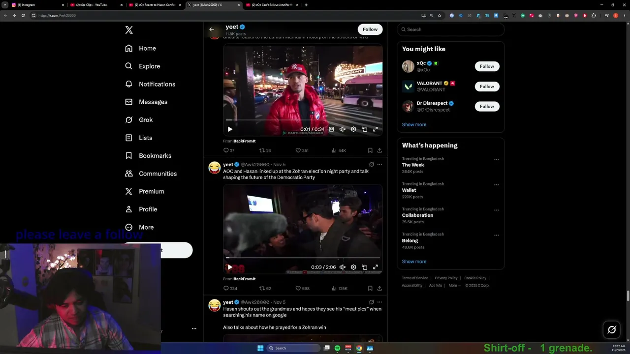630x354 pixels.
Task: Open options for Belong trend
Action: pyautogui.click(x=496, y=235)
